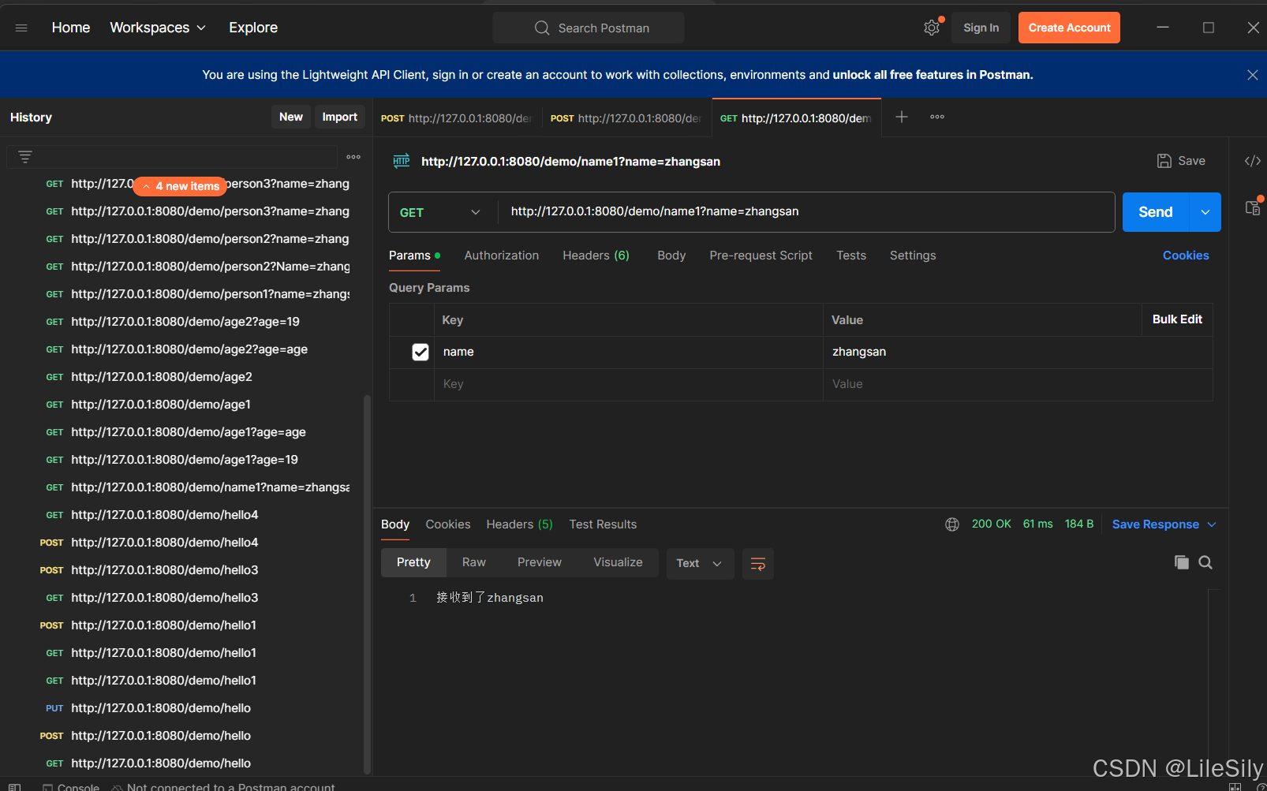Open the Console in status bar
This screenshot has height=791, width=1267.
pos(71,786)
